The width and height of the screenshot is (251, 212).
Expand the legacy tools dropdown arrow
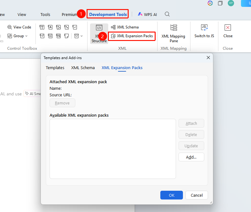[82, 36]
